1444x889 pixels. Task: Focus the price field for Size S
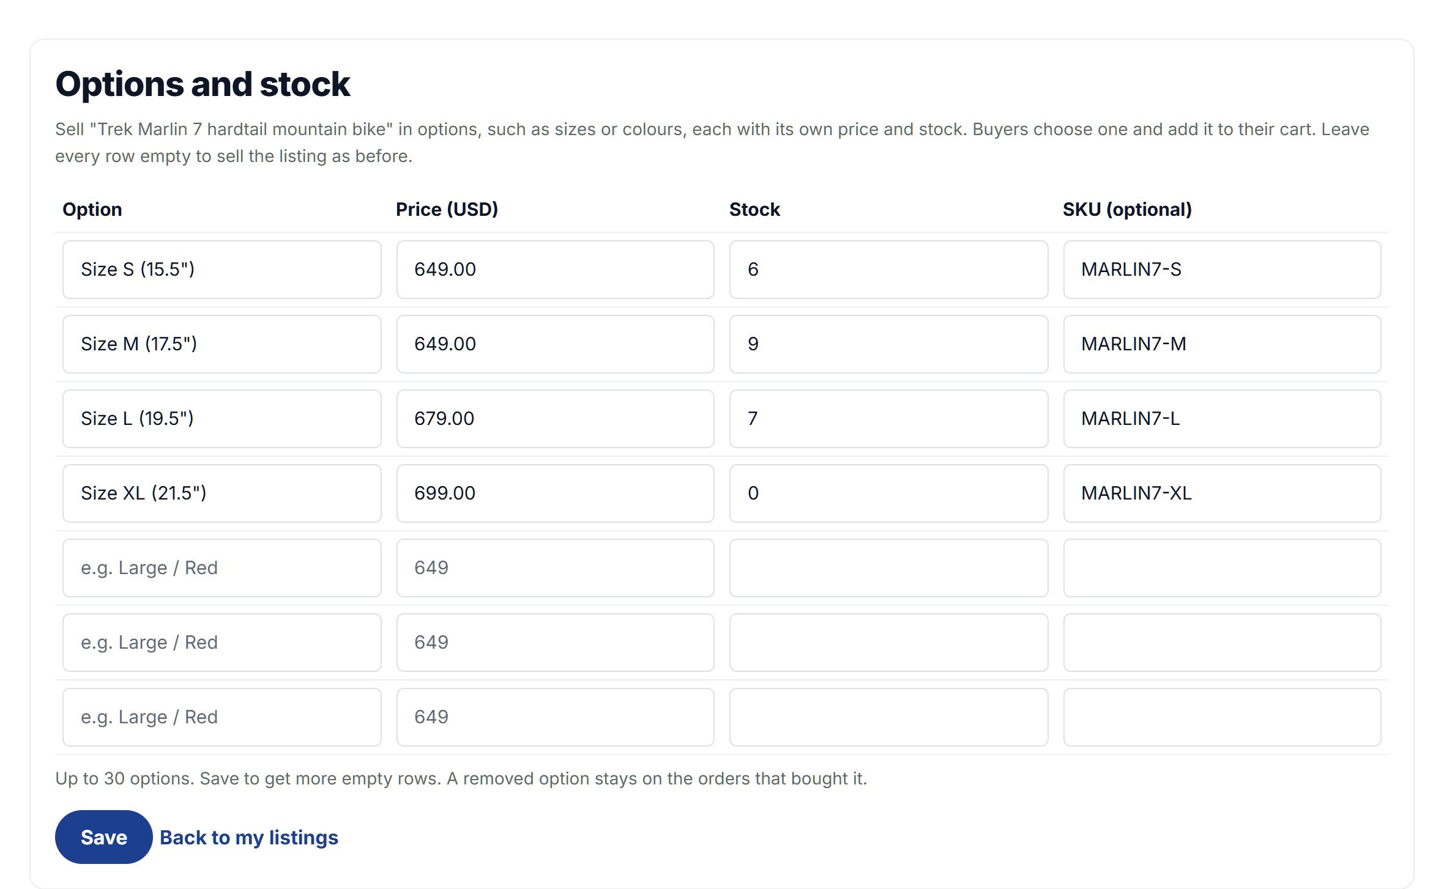[x=555, y=270]
